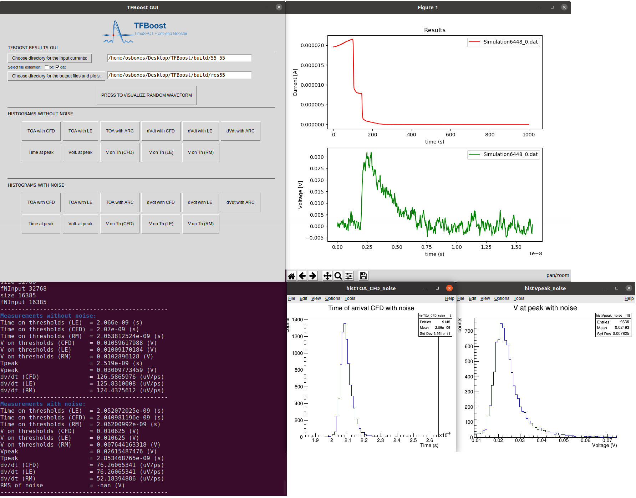636x498 pixels.
Task: Click the 'Measurements with noise:' terminal line
Action: 43,404
